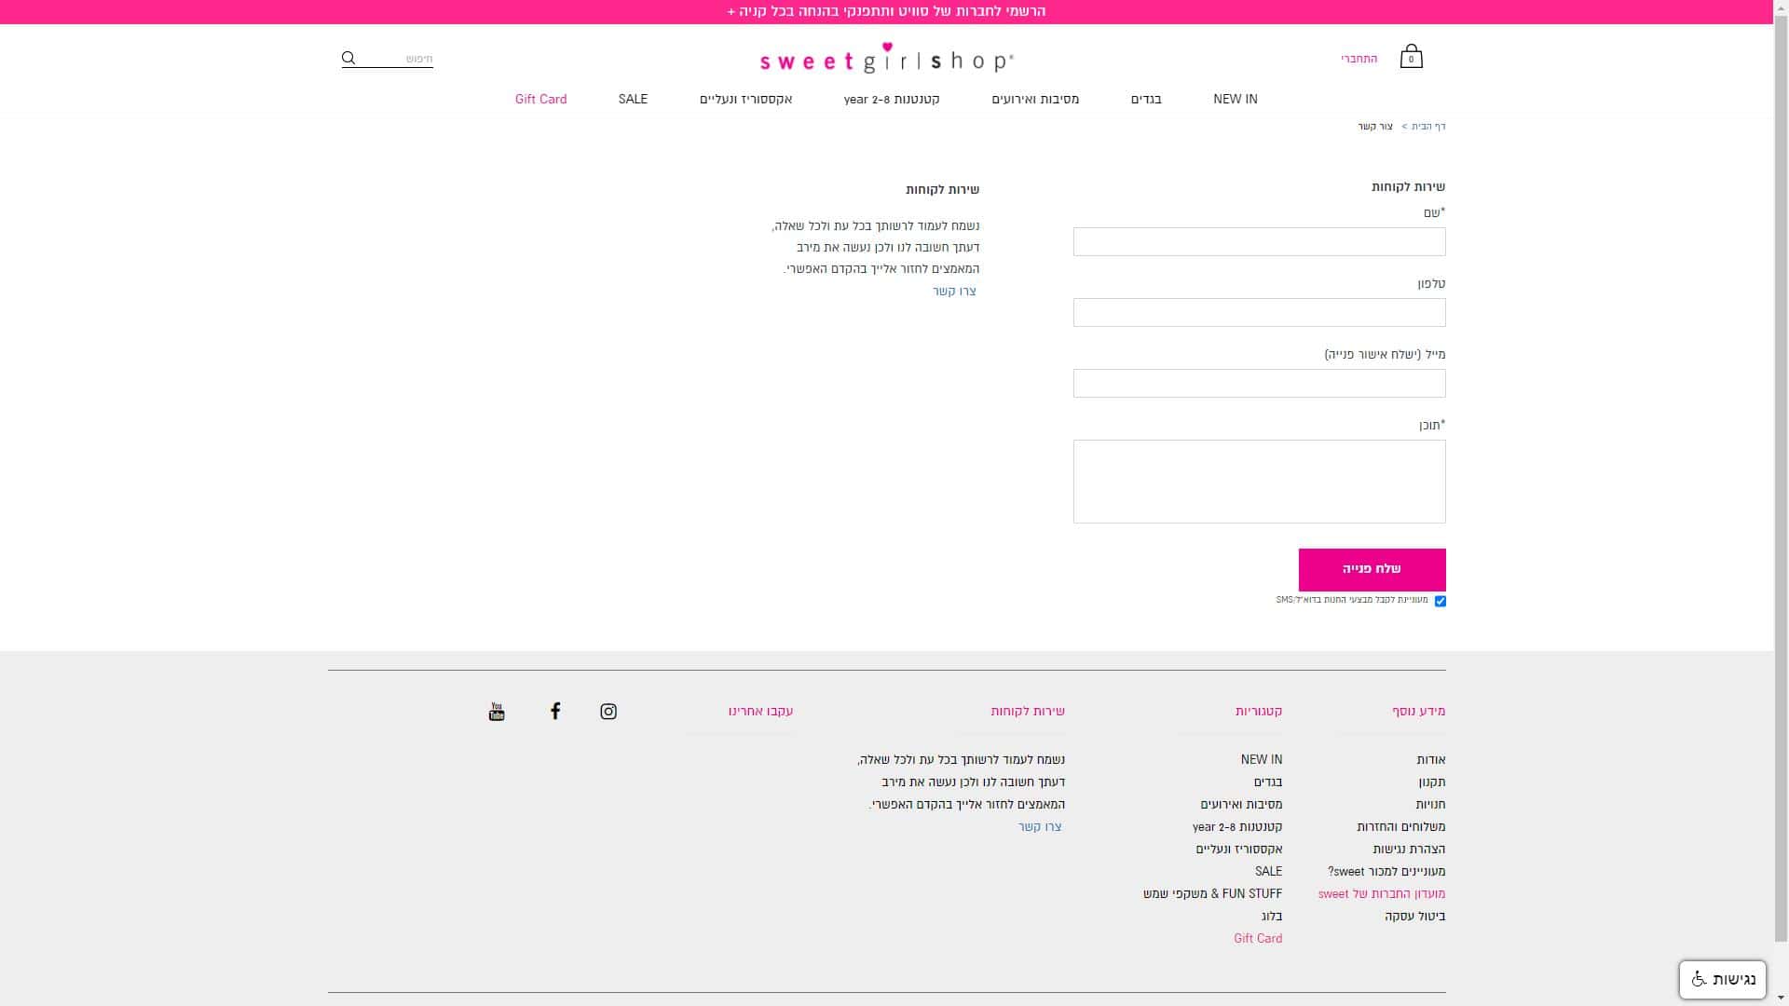The image size is (1789, 1006).
Task: Focus the טלפון phone field
Action: point(1259,313)
